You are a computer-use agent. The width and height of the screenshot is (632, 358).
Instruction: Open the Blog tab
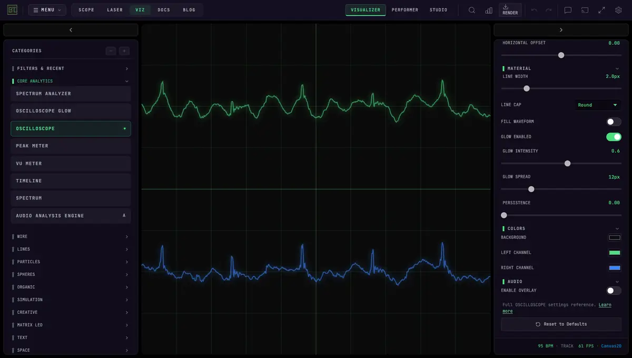pyautogui.click(x=189, y=10)
